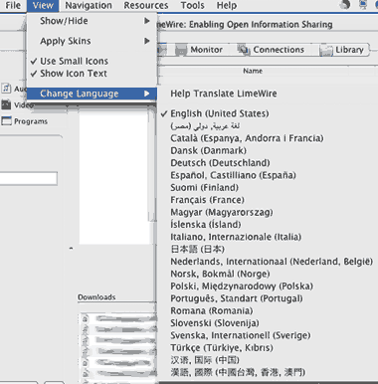The height and width of the screenshot is (384, 378).
Task: Choose Deutsch (Deutschland) language
Action: [x=220, y=163]
